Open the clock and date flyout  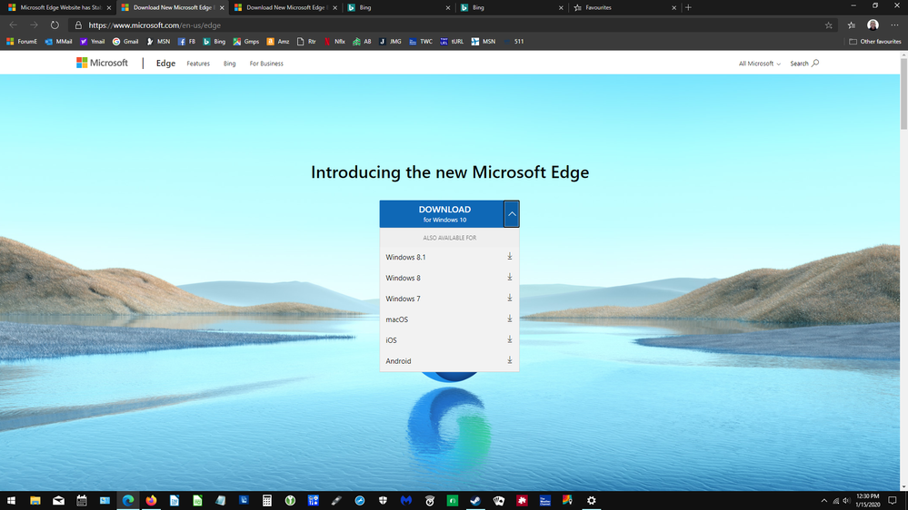867,500
